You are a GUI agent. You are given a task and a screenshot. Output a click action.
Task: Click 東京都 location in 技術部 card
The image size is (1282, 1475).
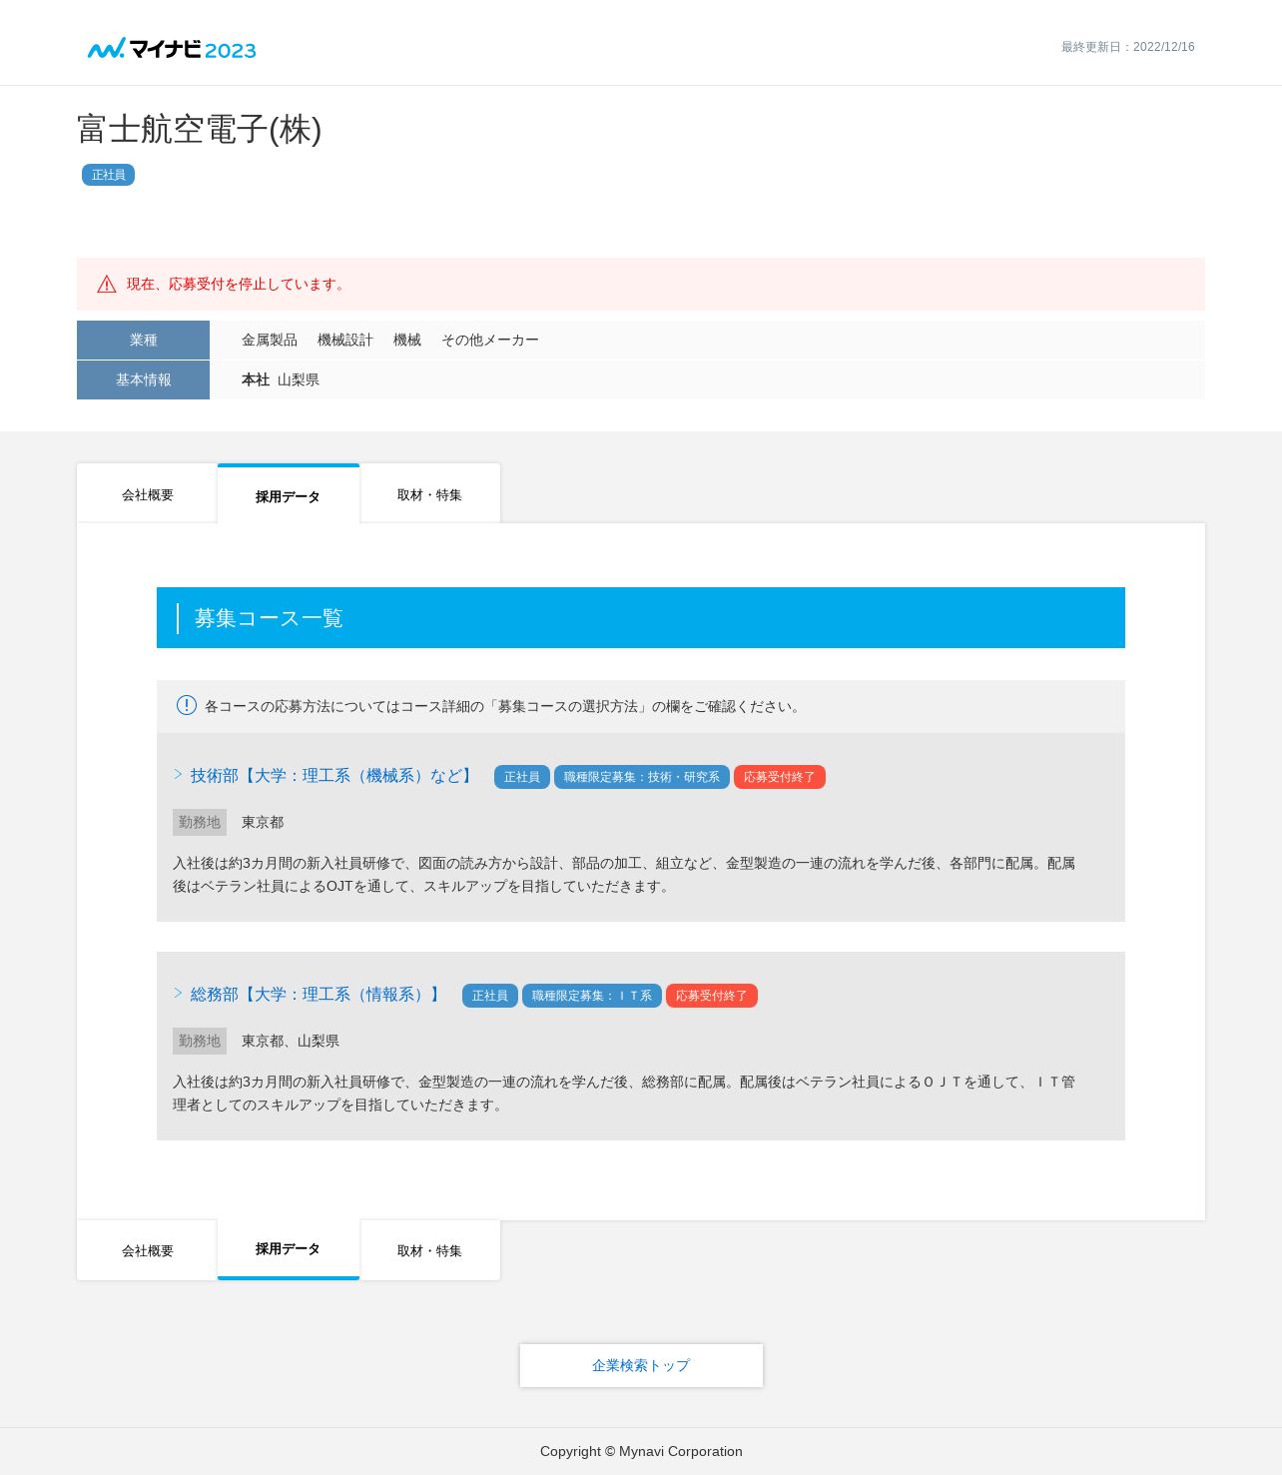pyautogui.click(x=263, y=823)
